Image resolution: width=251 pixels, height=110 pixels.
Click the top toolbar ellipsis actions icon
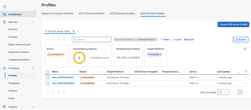(47, 40)
